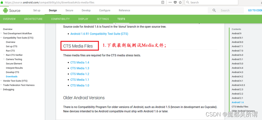Switch to the Settings tab
This screenshot has height=120, width=262.
pos(103,19)
